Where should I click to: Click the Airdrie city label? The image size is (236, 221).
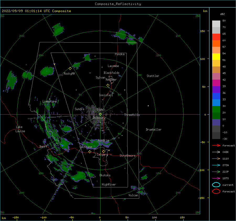pos(103,140)
